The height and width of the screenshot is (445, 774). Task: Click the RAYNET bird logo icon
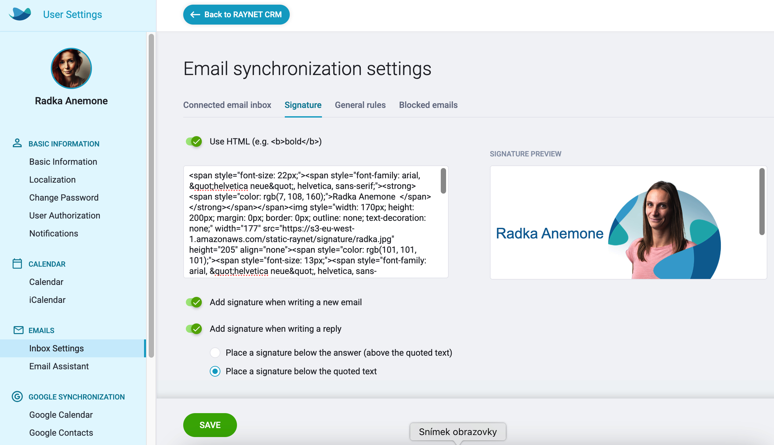20,14
